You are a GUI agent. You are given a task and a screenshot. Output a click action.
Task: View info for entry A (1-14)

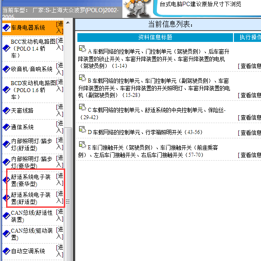[x=249, y=66]
